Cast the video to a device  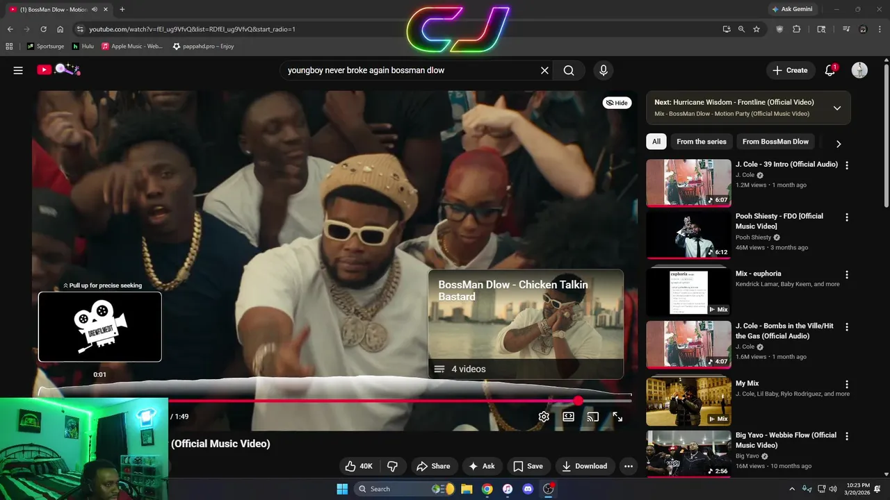(x=593, y=417)
